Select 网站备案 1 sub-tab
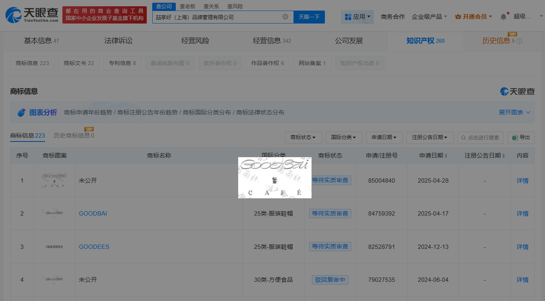 [312, 63]
